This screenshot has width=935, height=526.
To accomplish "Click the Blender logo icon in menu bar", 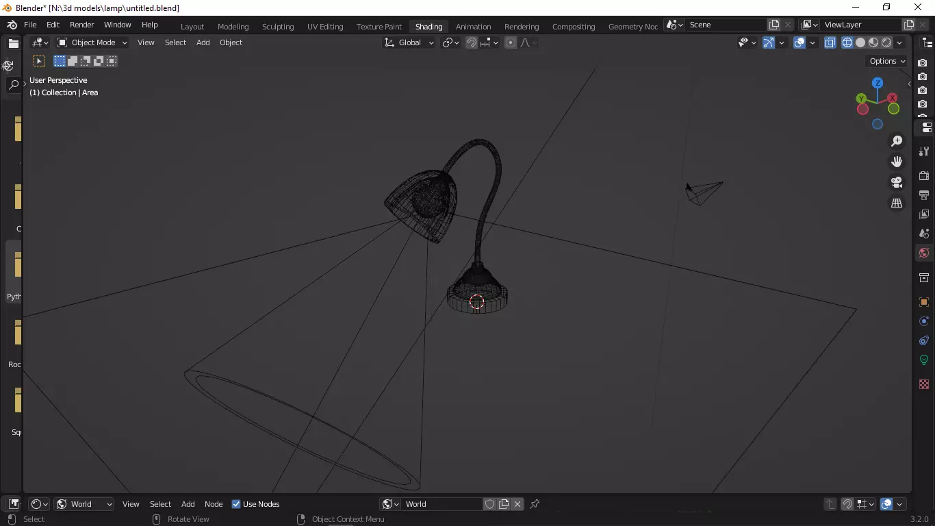I will (12, 25).
